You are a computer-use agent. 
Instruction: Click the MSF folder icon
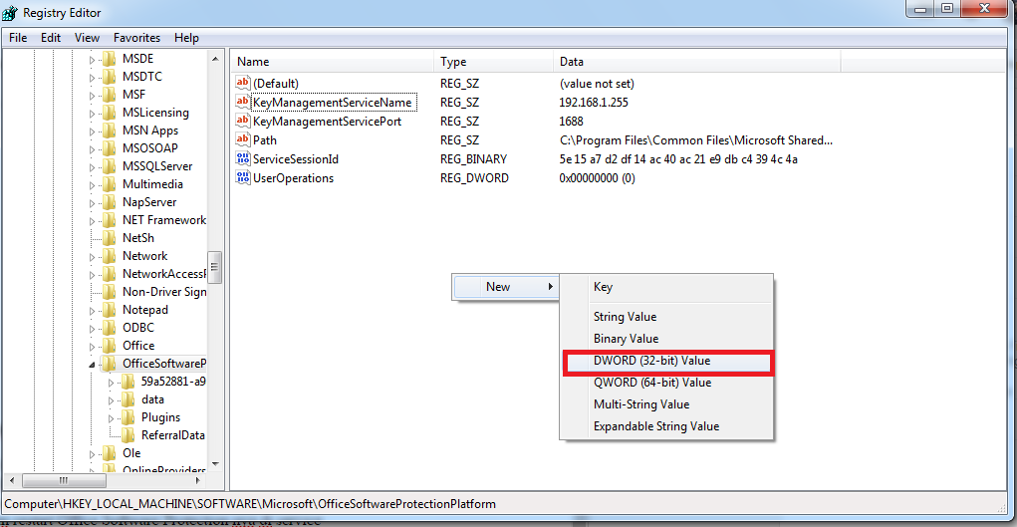109,95
